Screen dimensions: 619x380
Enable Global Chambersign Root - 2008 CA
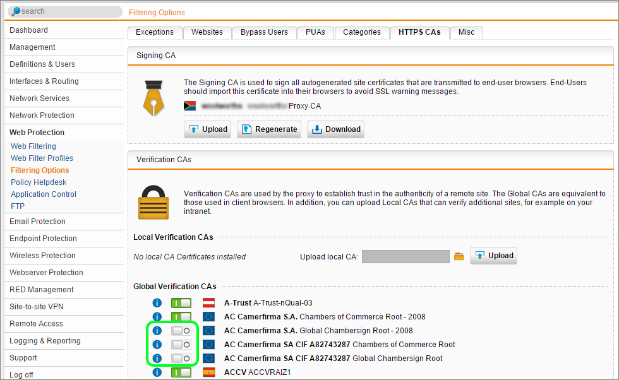tap(181, 331)
